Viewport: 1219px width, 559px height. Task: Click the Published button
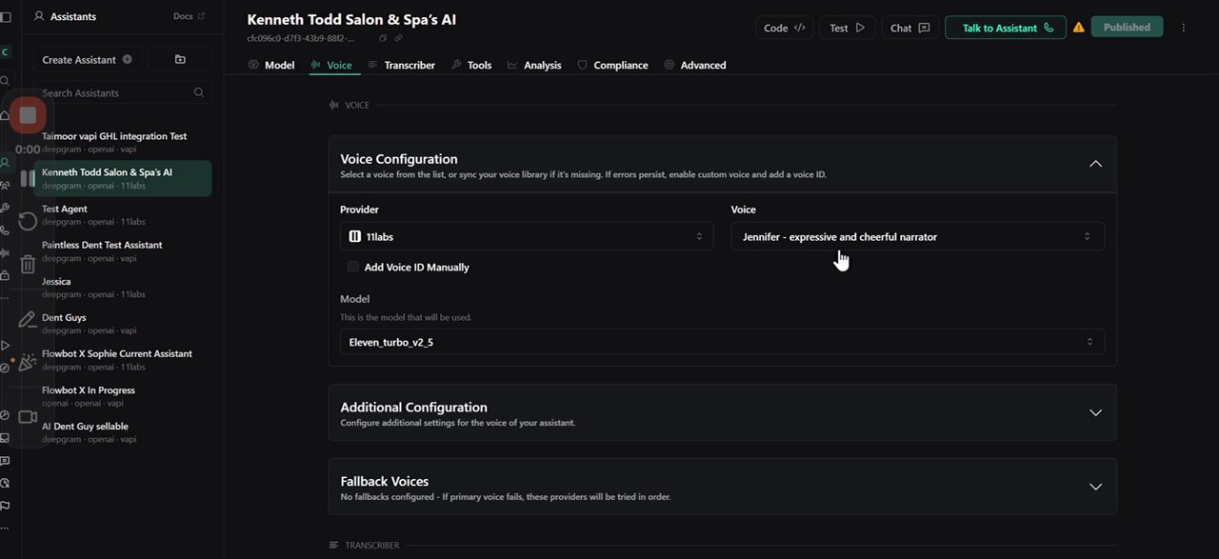(1127, 28)
